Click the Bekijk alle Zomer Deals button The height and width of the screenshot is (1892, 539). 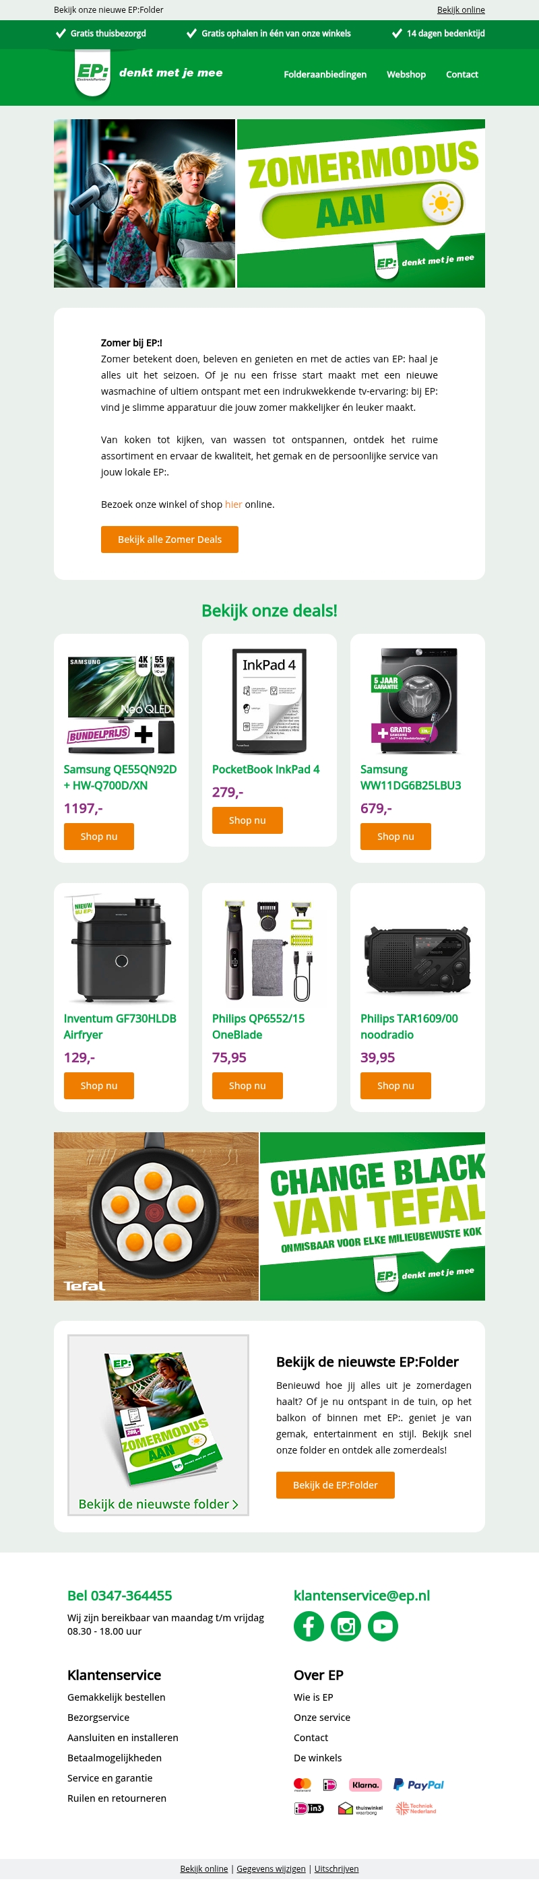point(170,539)
